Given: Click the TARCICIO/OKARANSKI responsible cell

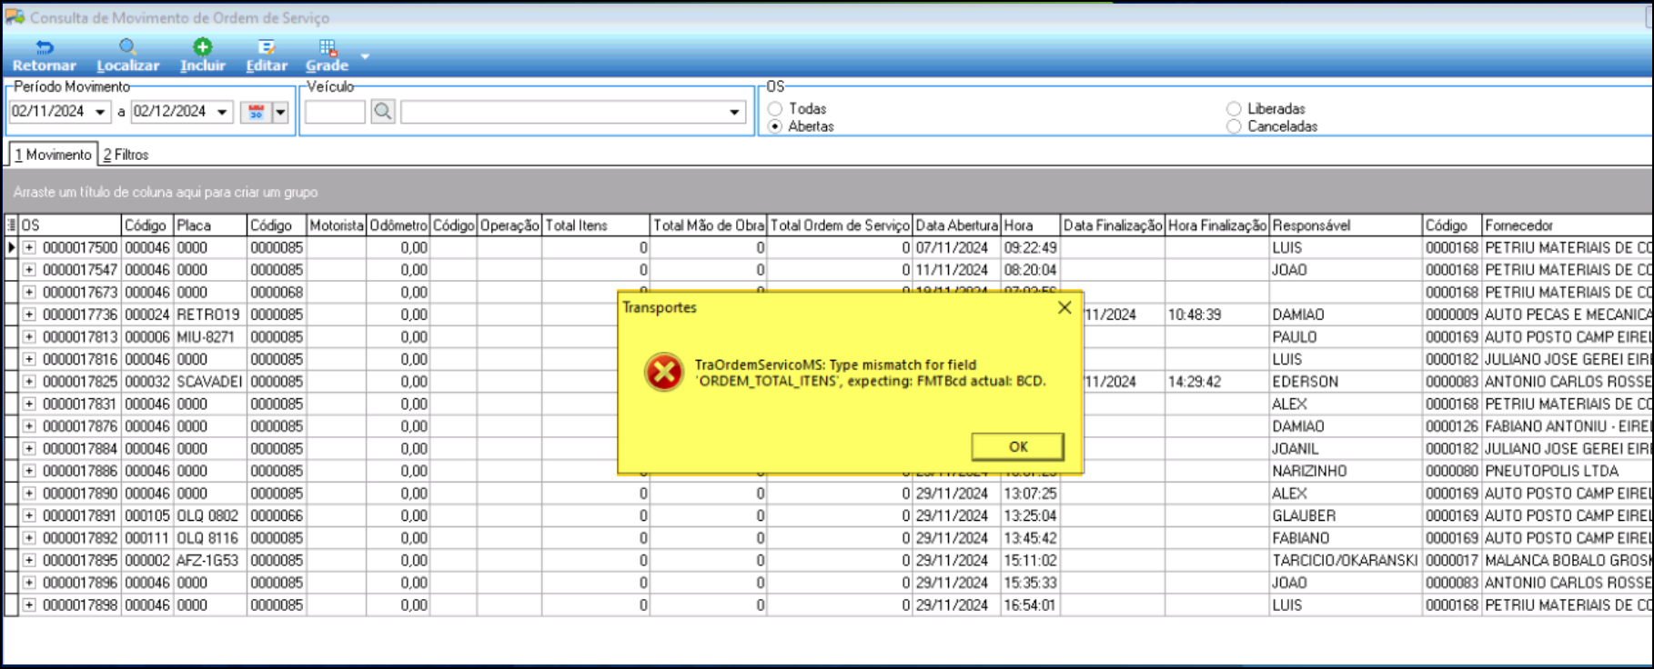Looking at the screenshot, I should pyautogui.click(x=1346, y=560).
